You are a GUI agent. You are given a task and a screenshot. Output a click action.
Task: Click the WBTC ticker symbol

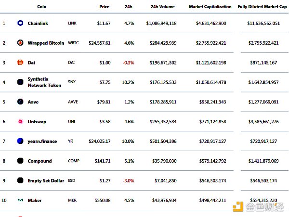point(73,43)
